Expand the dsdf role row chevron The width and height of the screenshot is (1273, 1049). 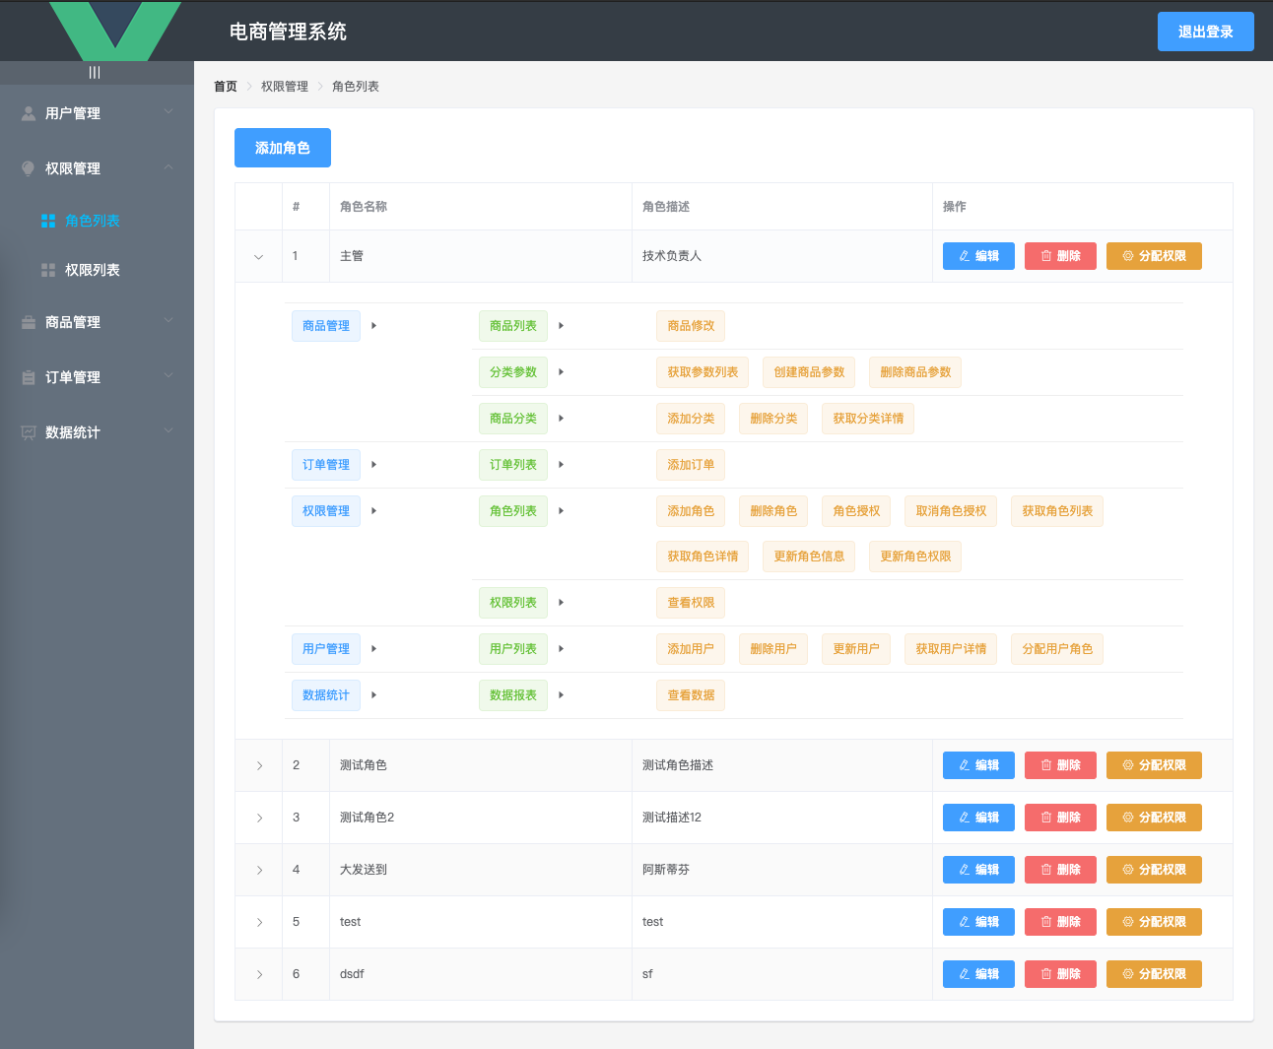pyautogui.click(x=259, y=974)
